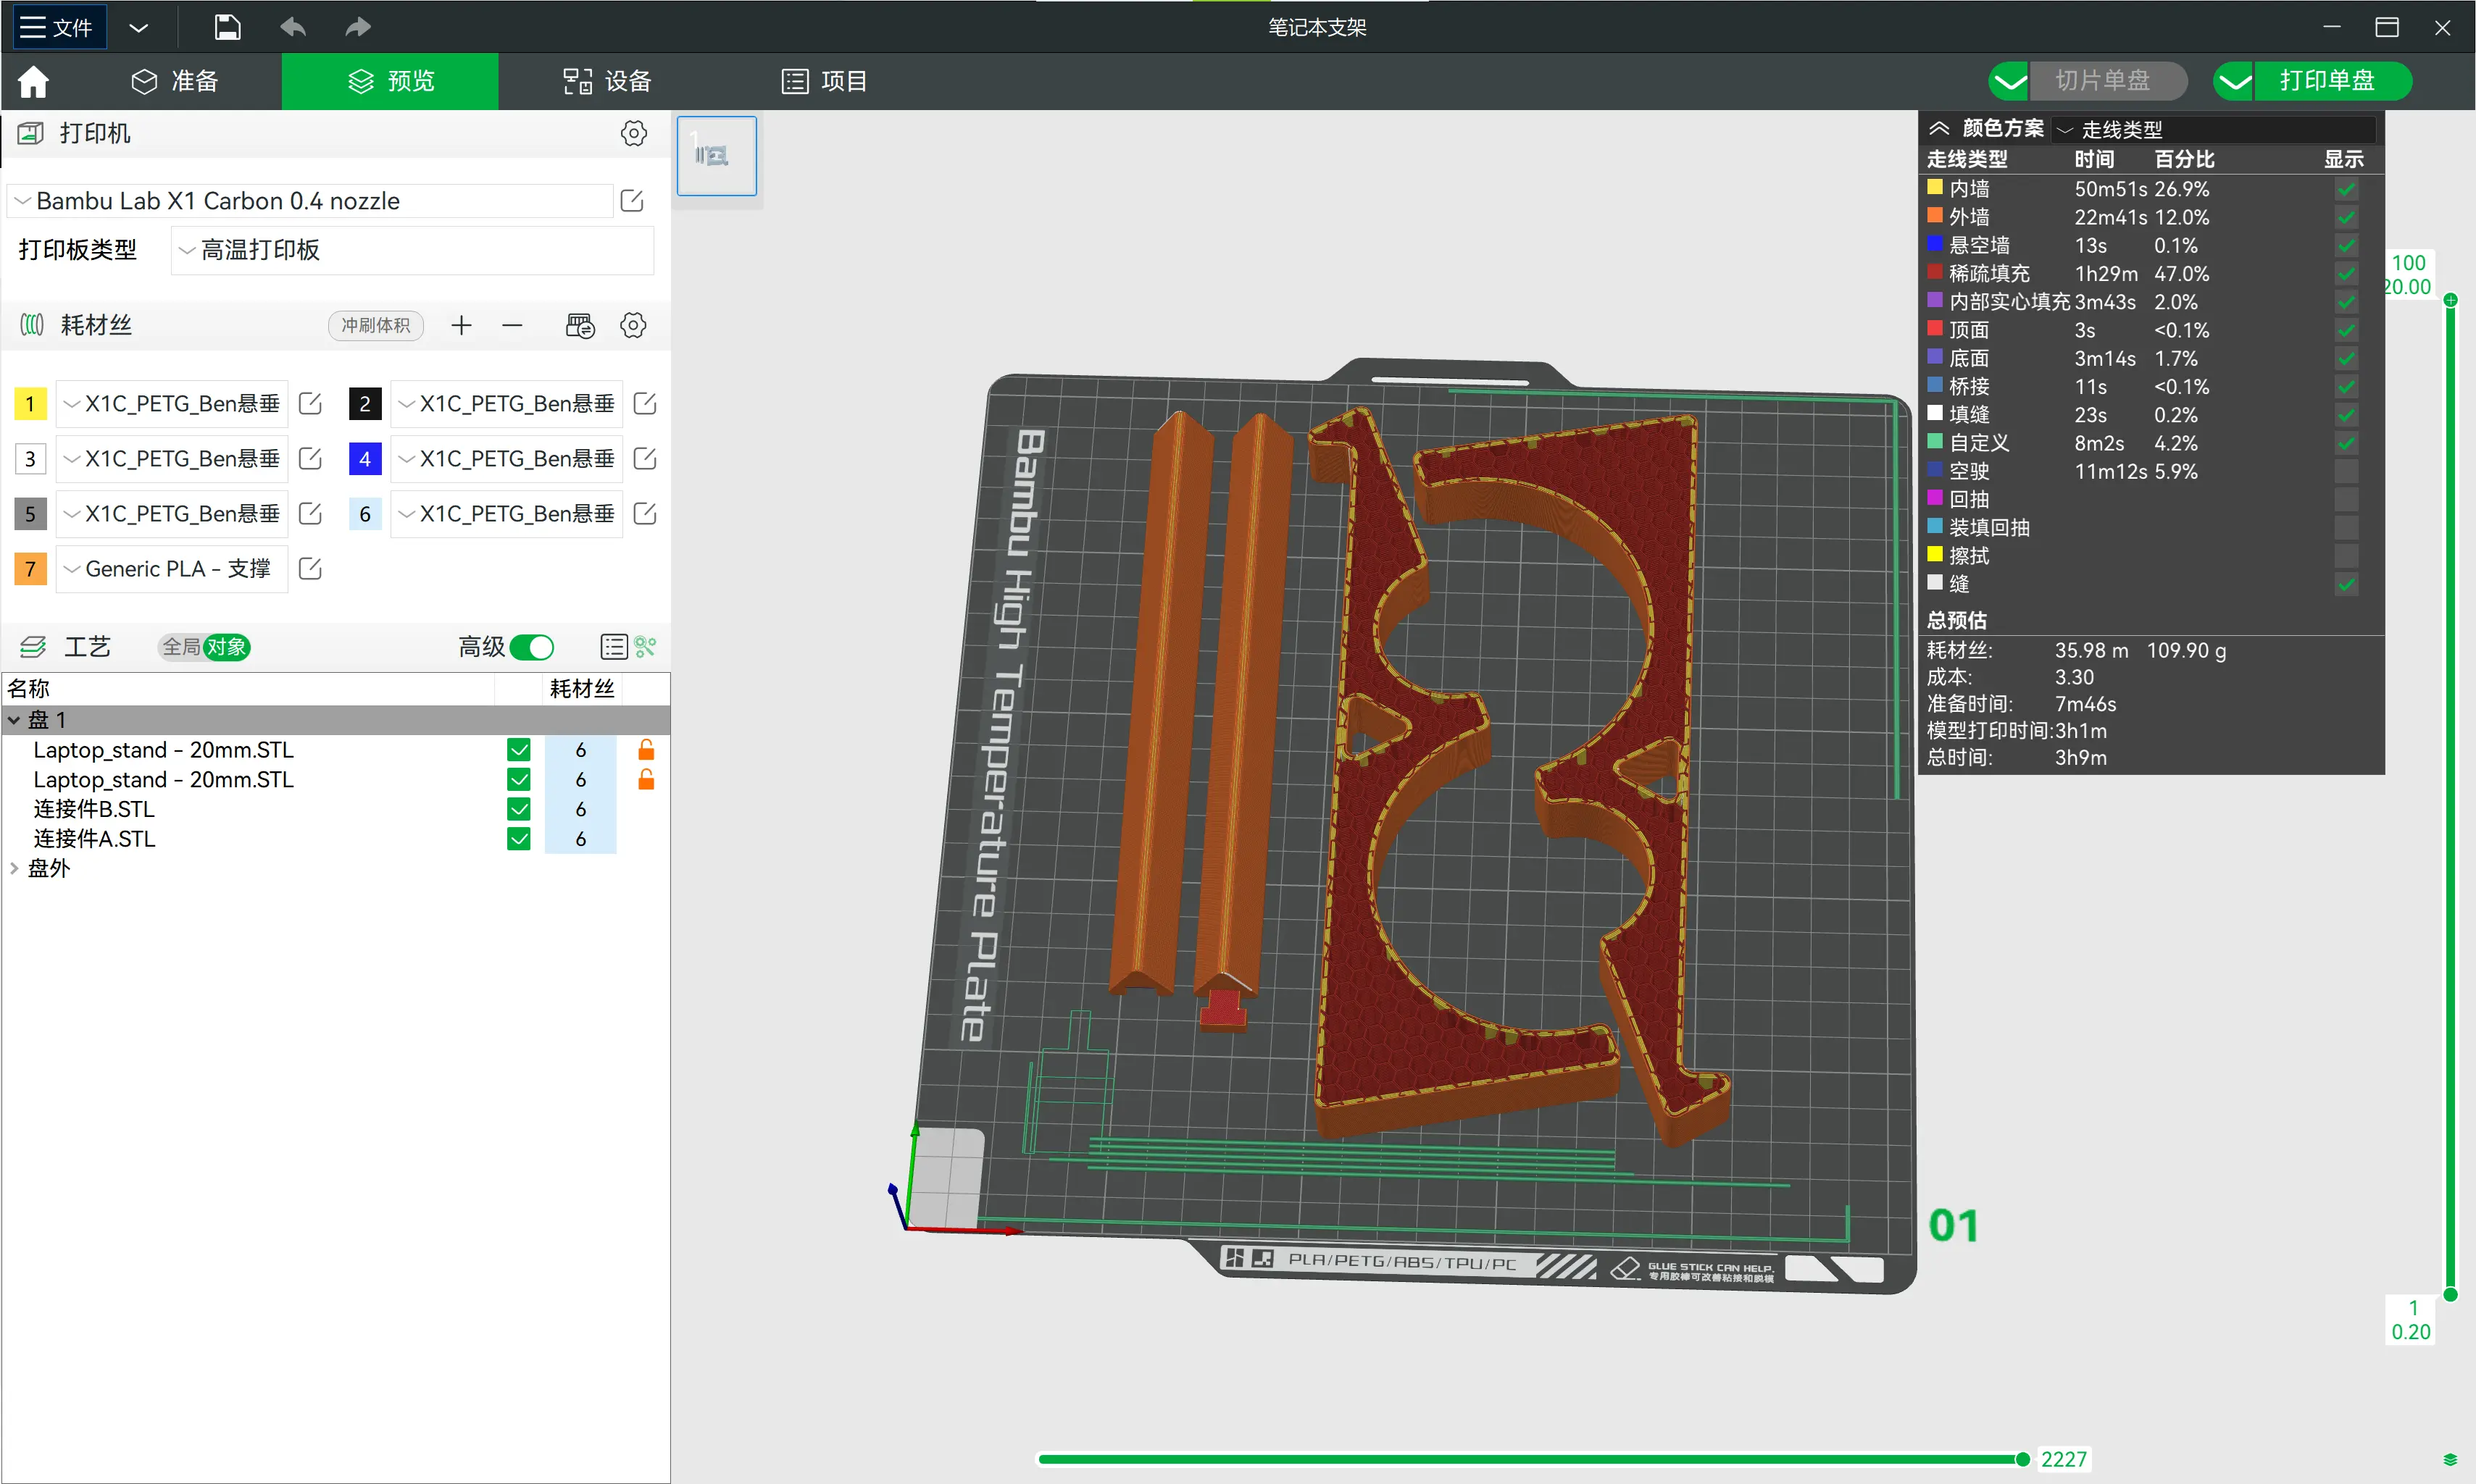Click the Redo arrow icon
2476x1484 pixels.
coord(357,27)
